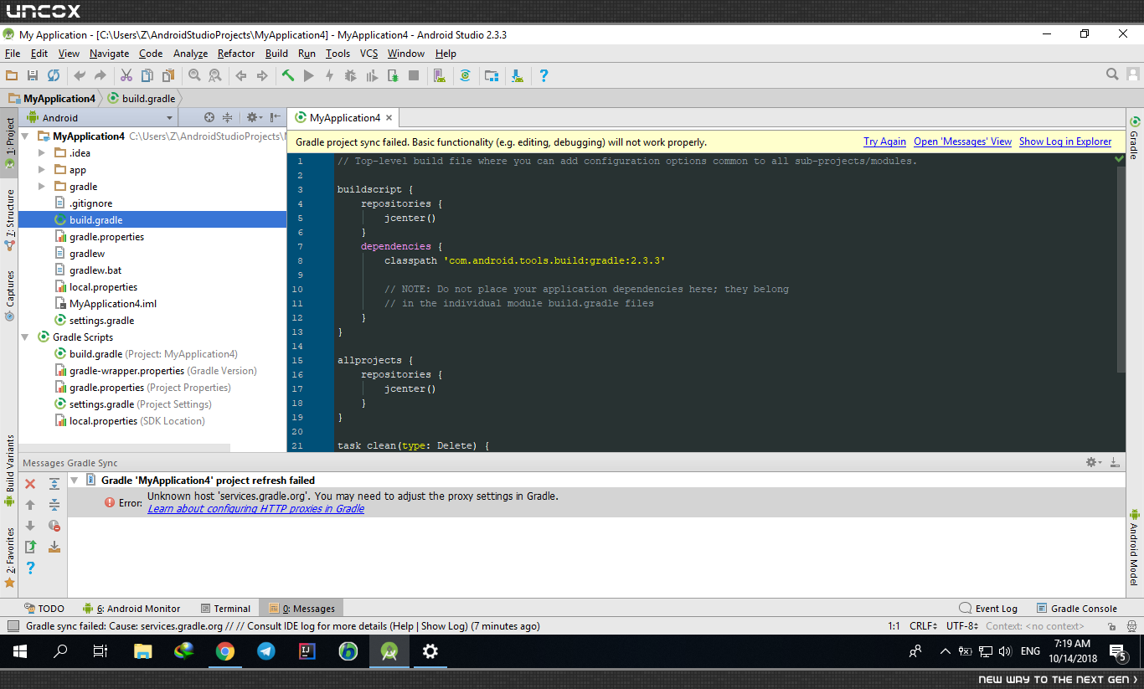
Task: Click the Open folder toolbar icon
Action: coord(12,75)
